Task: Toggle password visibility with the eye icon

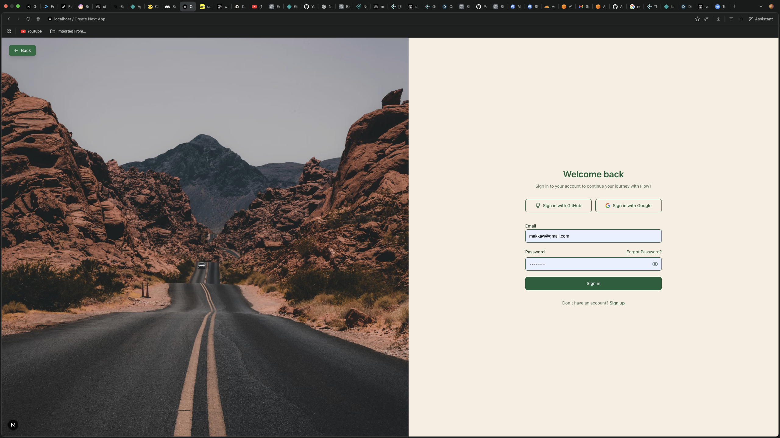Action: (x=655, y=264)
